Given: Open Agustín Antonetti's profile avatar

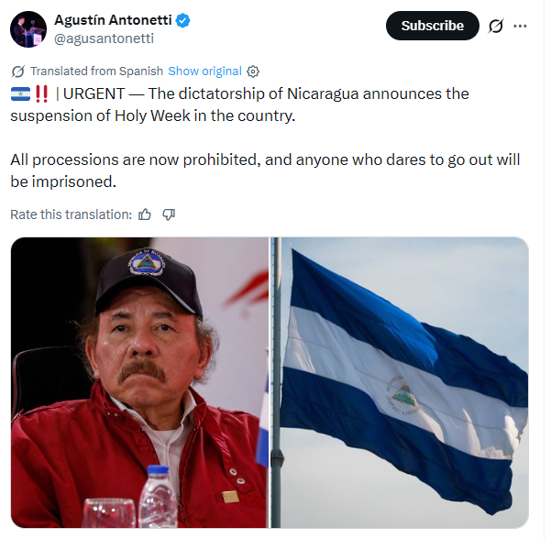Looking at the screenshot, I should (28, 29).
